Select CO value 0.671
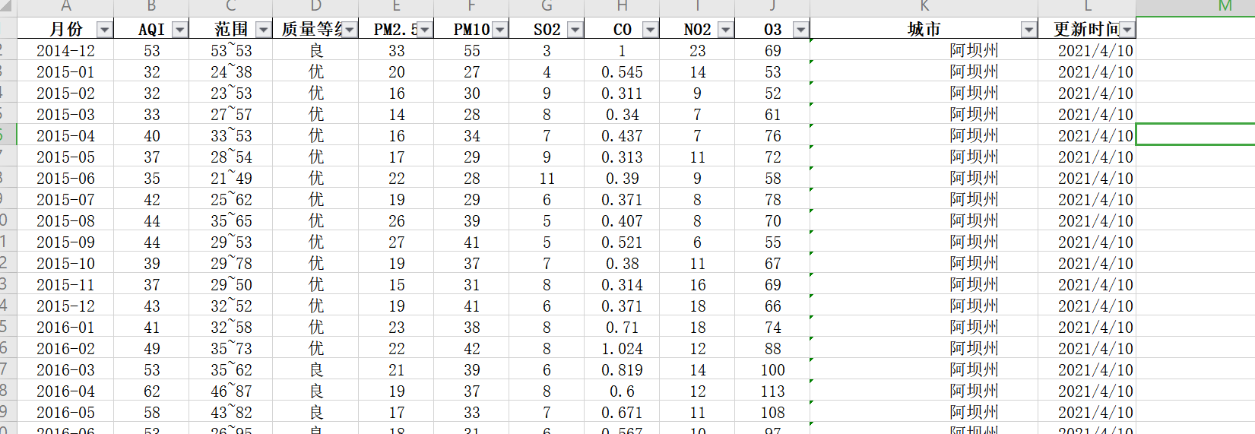 [x=622, y=413]
